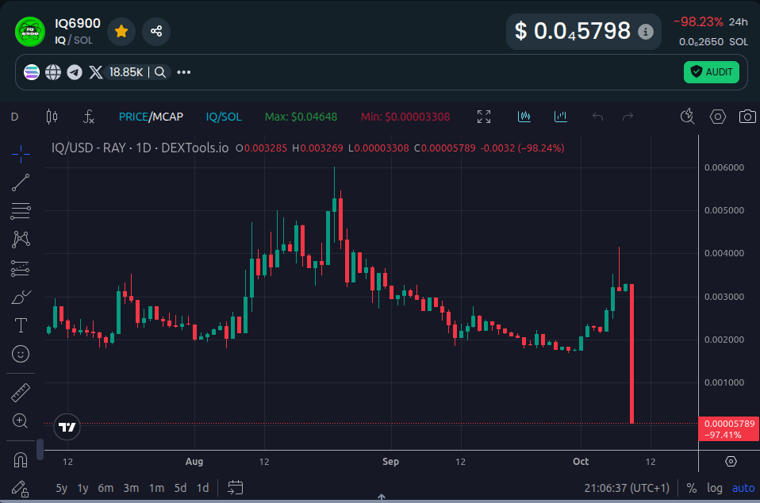Open the candle chart style dropdown
The height and width of the screenshot is (503, 760).
click(x=52, y=117)
